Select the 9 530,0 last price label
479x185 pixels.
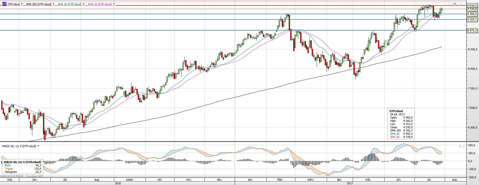coord(472,9)
